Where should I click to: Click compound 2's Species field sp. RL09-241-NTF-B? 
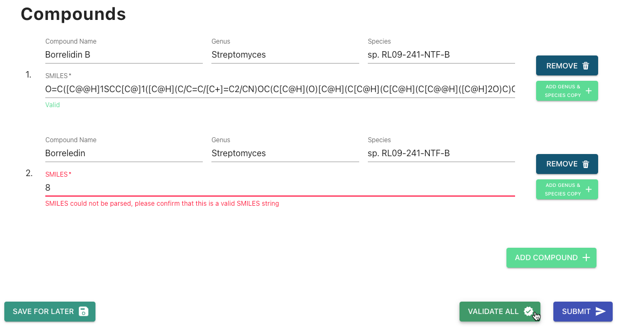(x=441, y=153)
